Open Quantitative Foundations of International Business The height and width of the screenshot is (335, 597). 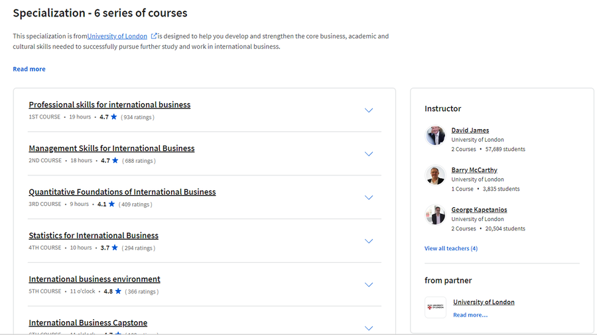pos(122,192)
